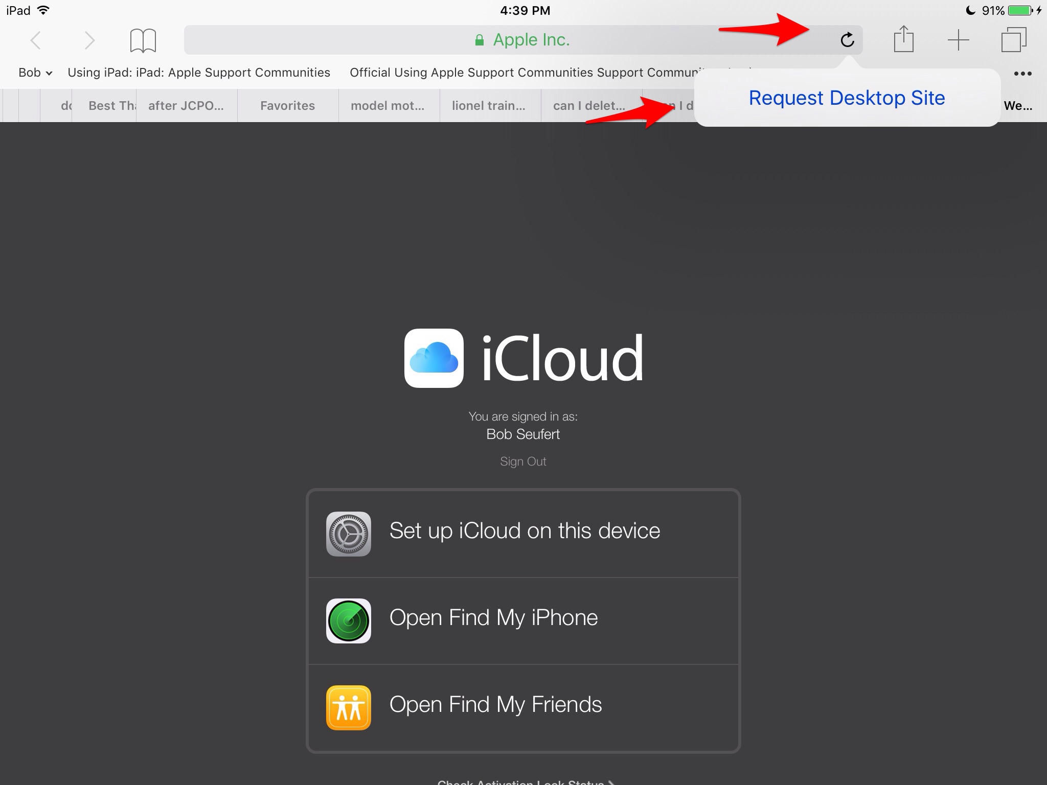1047x785 pixels.
Task: Open the Share sheet icon
Action: pos(903,39)
